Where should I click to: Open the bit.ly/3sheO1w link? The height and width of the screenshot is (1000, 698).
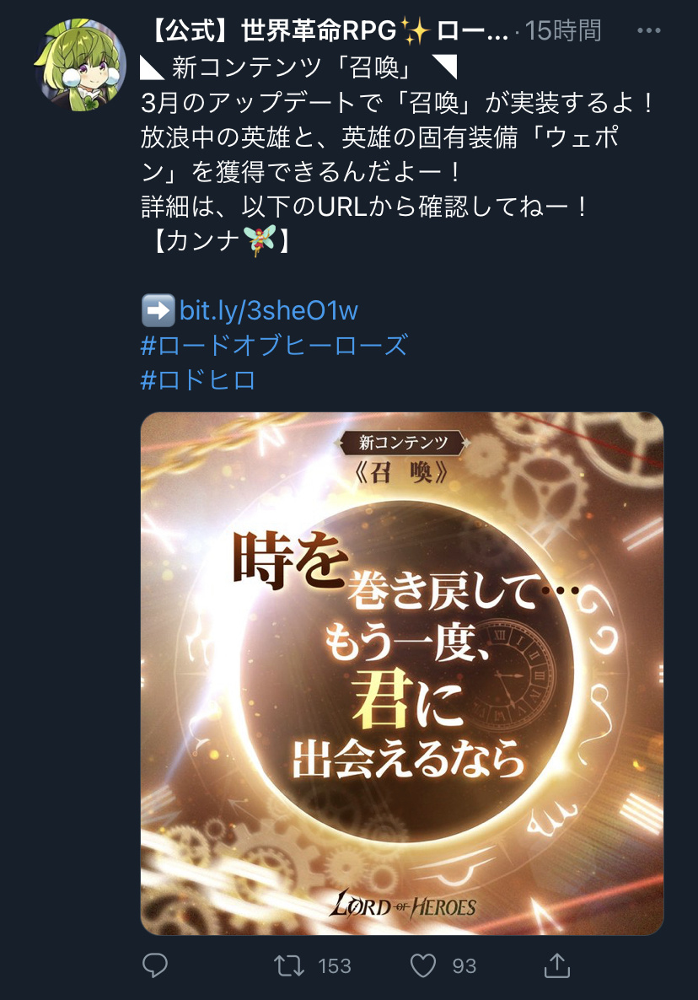[x=269, y=310]
